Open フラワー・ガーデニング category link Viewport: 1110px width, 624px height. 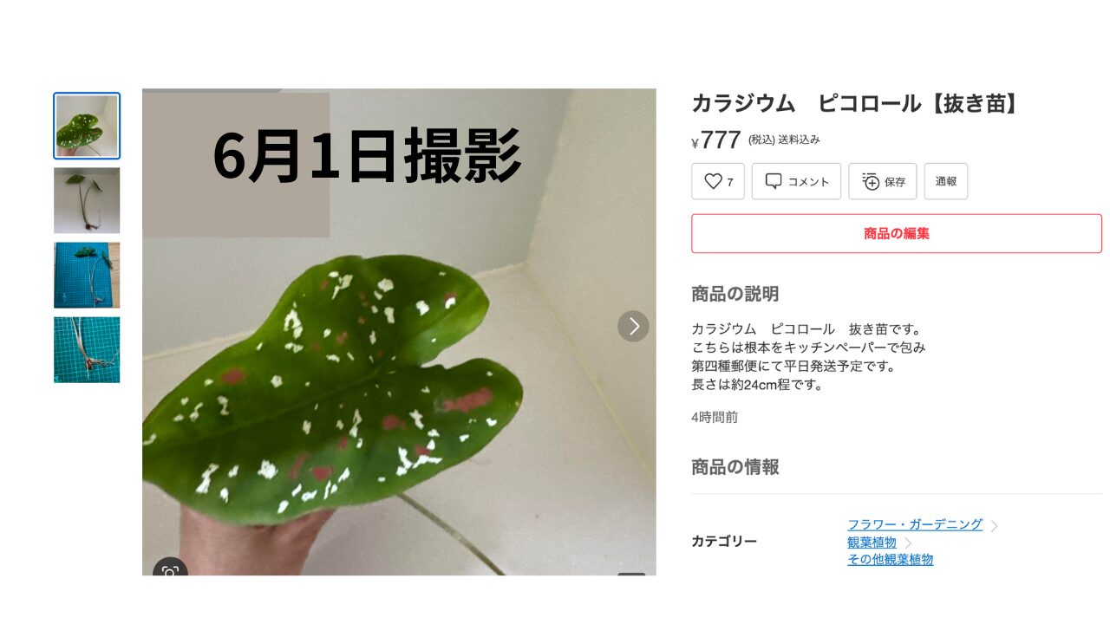(915, 524)
